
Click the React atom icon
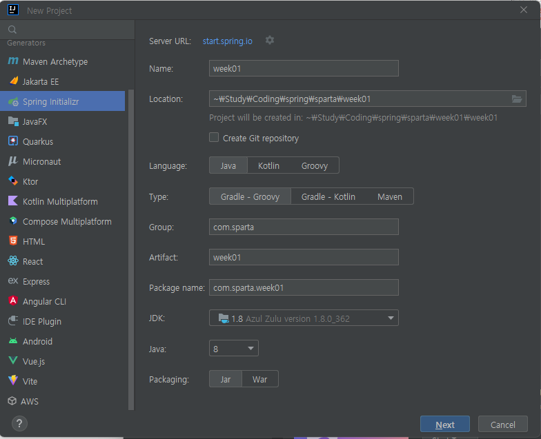[x=13, y=261]
